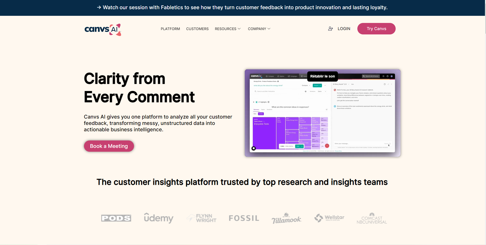Click the Flynn Wright logo
486x245 pixels.
(x=201, y=218)
